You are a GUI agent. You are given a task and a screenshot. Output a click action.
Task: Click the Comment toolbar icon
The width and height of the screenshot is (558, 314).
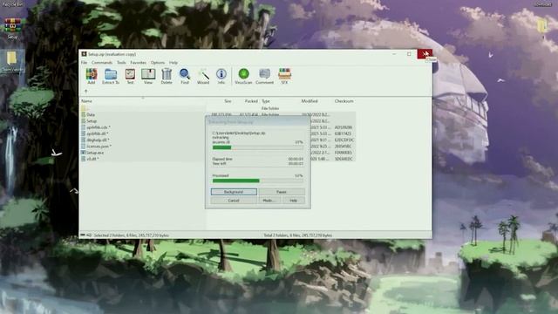[264, 76]
